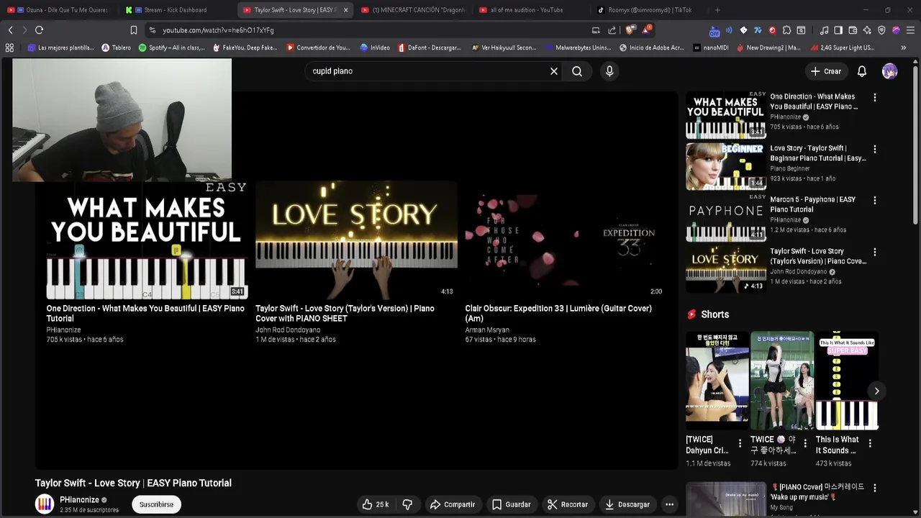Click the Suscribirse button
This screenshot has width=921, height=518.
point(156,504)
